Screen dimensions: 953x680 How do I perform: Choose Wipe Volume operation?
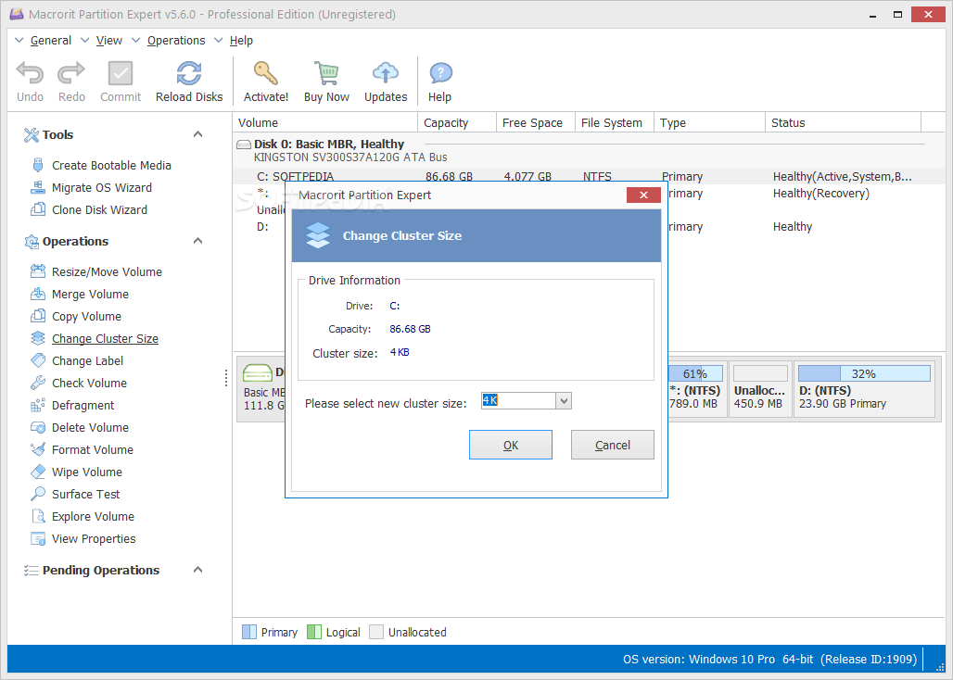[87, 472]
